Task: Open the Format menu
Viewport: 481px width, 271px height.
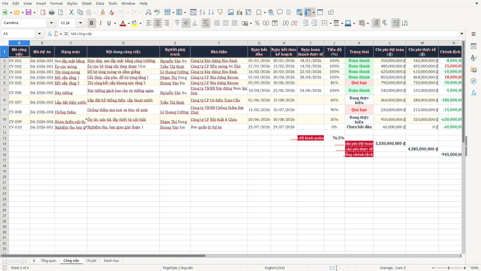Action: click(x=56, y=3)
